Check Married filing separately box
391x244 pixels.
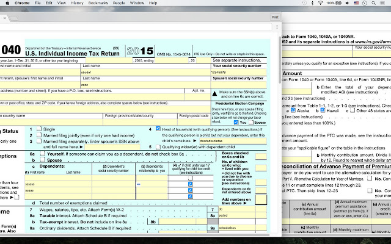(39, 141)
